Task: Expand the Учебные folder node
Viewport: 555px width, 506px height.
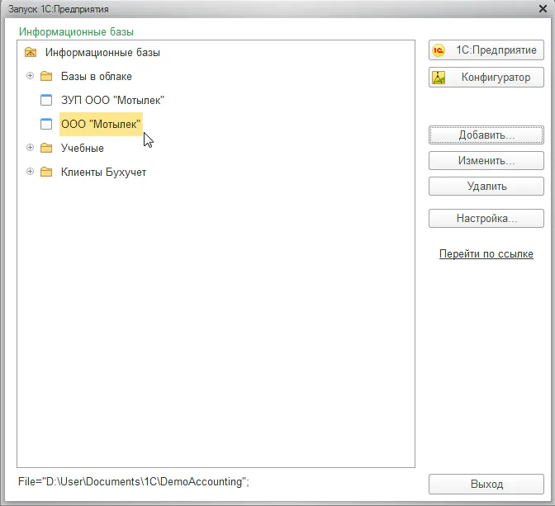Action: click(31, 149)
